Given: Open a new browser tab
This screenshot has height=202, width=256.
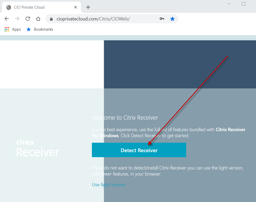Looking at the screenshot, I should pos(88,7).
